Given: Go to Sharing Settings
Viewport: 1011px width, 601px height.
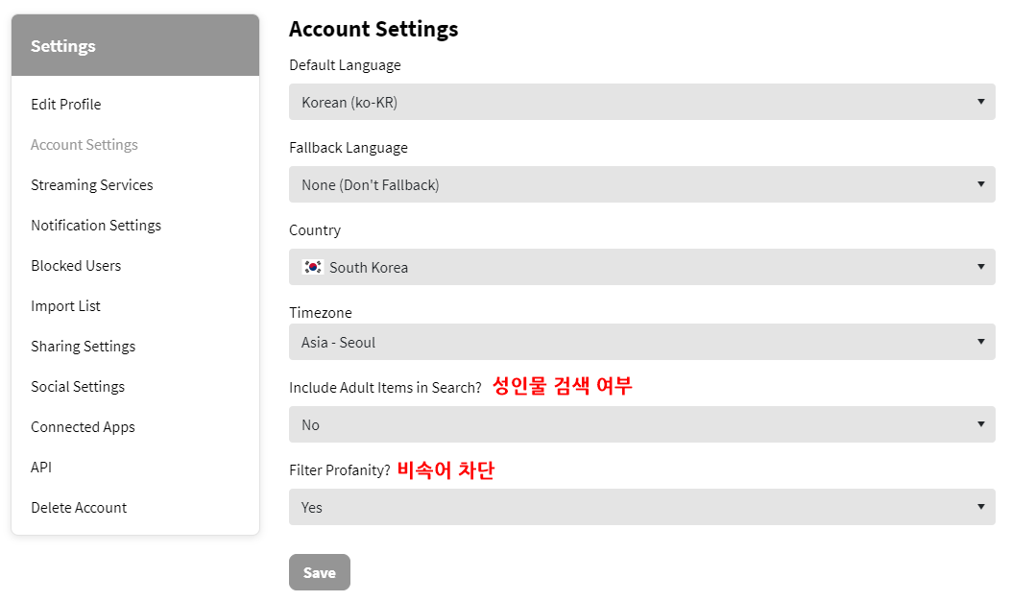Looking at the screenshot, I should [x=83, y=346].
